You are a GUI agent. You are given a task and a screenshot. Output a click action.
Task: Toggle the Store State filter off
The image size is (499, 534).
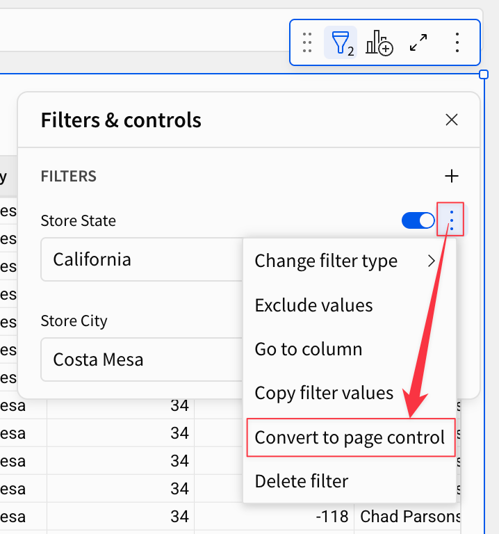coord(418,220)
